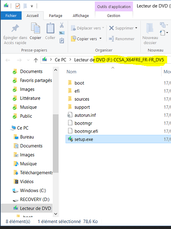
Task: Click the Paste shortcut icon below scissors
Action: pos(62,40)
